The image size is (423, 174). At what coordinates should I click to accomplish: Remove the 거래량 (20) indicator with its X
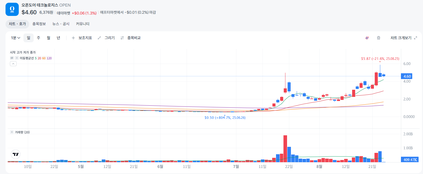pos(12,132)
